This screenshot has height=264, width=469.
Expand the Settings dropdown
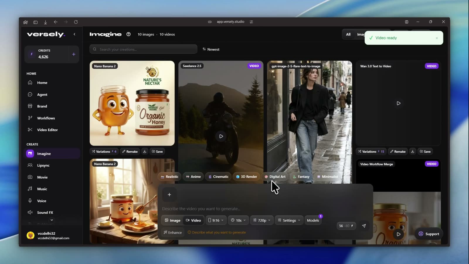pyautogui.click(x=289, y=220)
